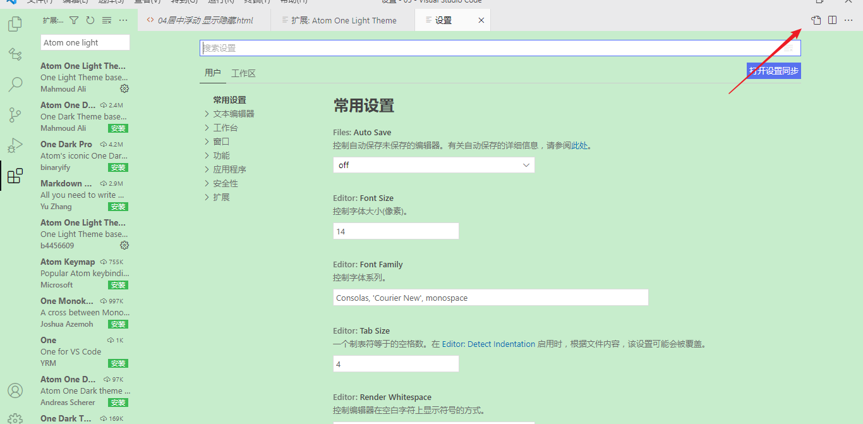Open the Atom Keymap extension entry
Screen dimensions: 863x424
(x=85, y=273)
